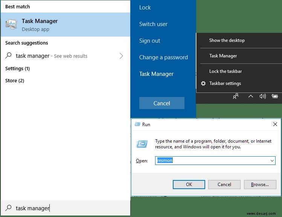Click the battery power icon in the tray
Screen dimensions: 282x217
274,96
